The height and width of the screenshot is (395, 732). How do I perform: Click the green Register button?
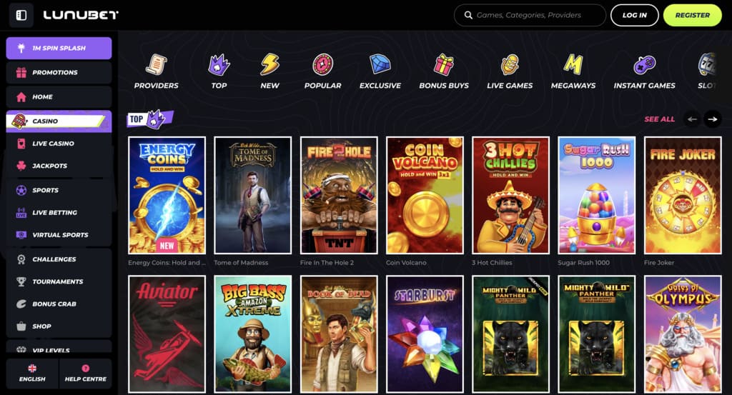(692, 16)
